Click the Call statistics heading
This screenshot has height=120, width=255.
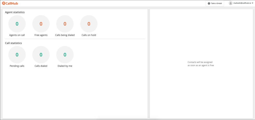pos(13,43)
